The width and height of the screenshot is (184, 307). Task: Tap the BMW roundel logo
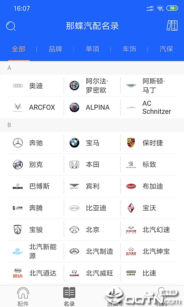74,143
